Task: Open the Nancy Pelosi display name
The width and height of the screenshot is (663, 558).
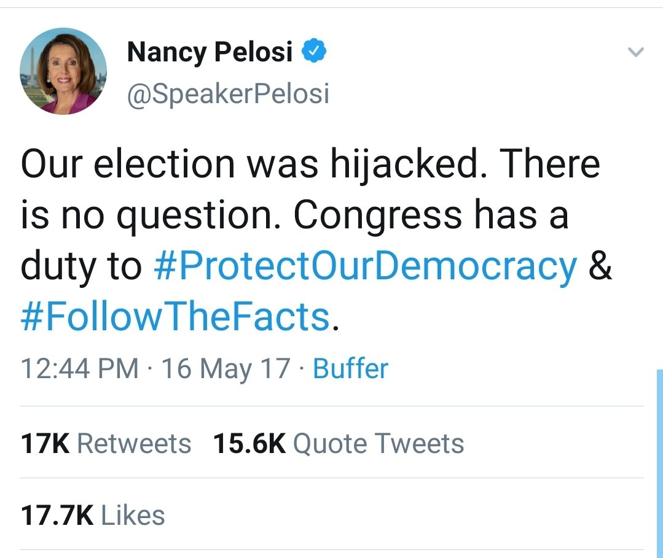Action: tap(210, 53)
